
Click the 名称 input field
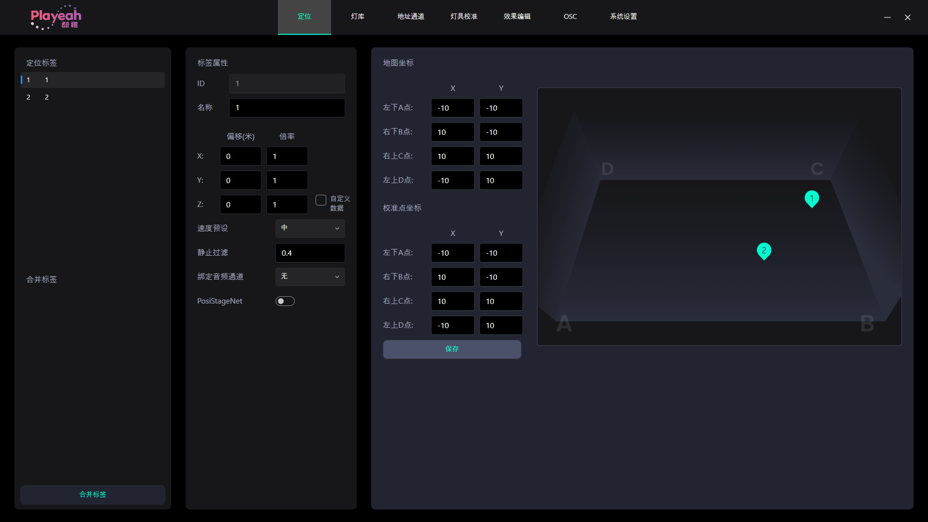tap(287, 108)
